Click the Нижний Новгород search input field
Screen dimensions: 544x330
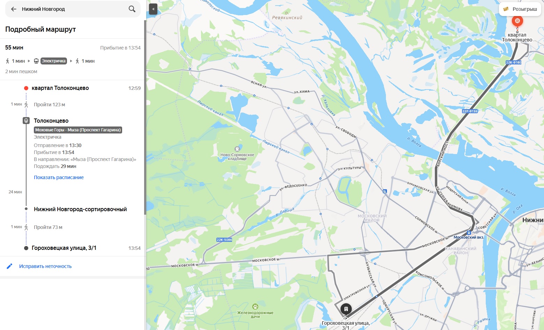pyautogui.click(x=70, y=9)
